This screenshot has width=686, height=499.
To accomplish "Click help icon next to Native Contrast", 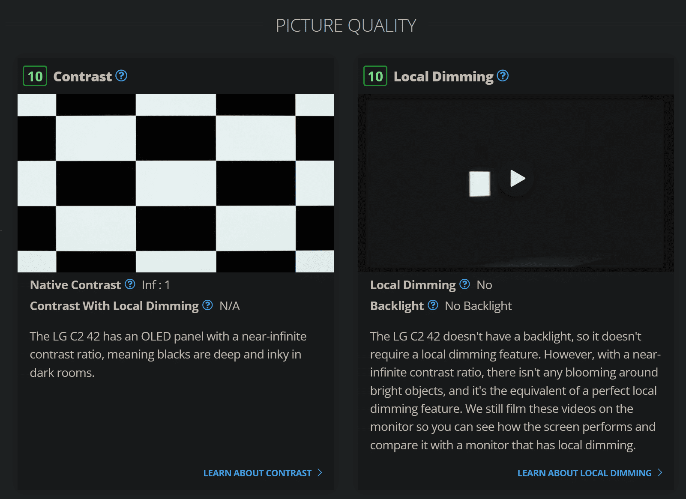I will click(x=130, y=284).
